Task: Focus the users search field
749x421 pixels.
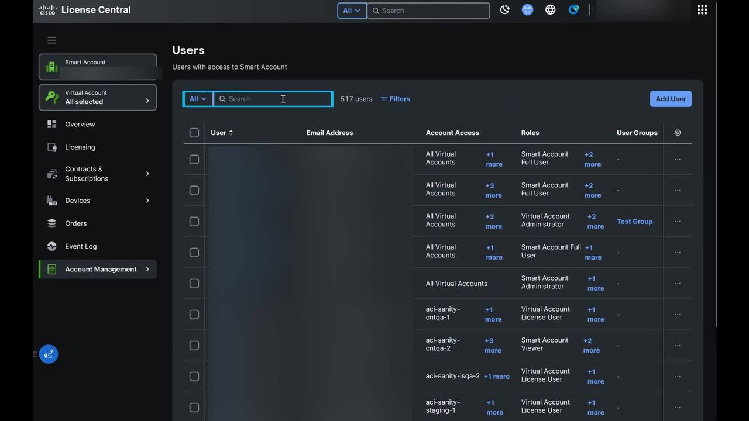Action: [x=273, y=99]
